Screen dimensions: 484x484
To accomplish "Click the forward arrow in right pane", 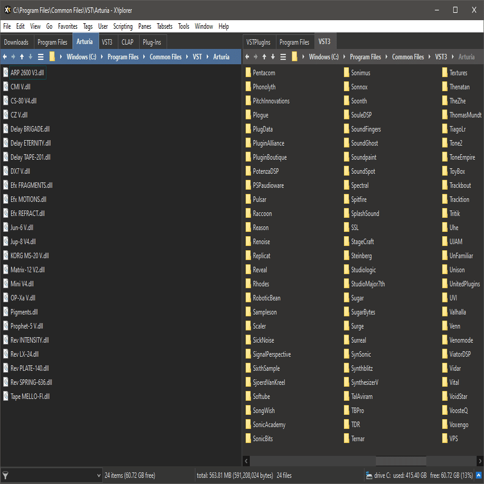I will click(x=255, y=57).
